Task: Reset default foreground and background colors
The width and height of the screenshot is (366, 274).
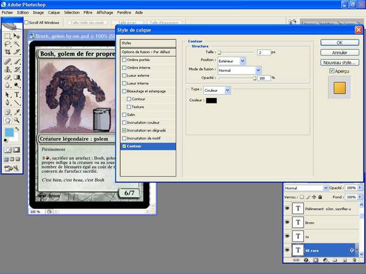Action: pos(5,140)
